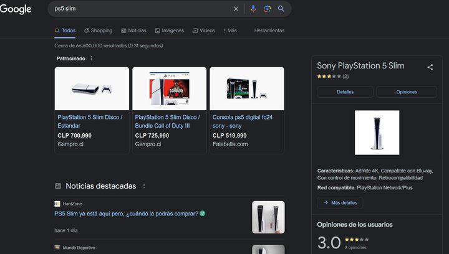Click the Call of Duty bundle product image
The height and width of the screenshot is (254, 449).
pos(169,88)
